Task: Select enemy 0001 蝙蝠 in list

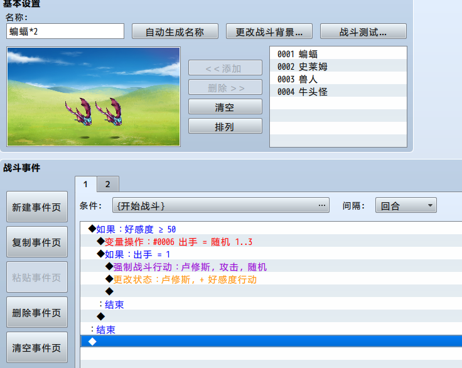Action: (338, 53)
